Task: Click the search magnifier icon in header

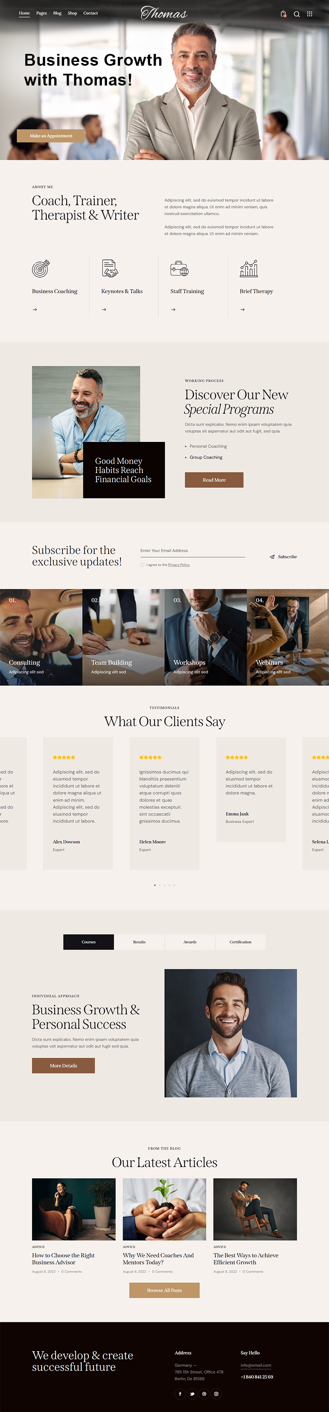Action: click(x=297, y=14)
